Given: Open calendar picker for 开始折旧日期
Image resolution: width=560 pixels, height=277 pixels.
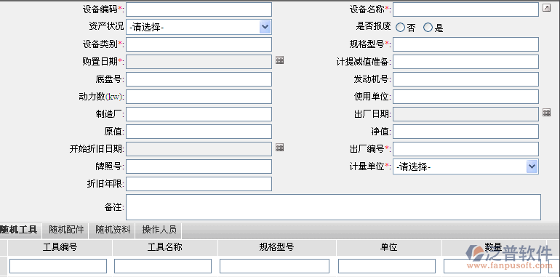Looking at the screenshot, I should (280, 147).
